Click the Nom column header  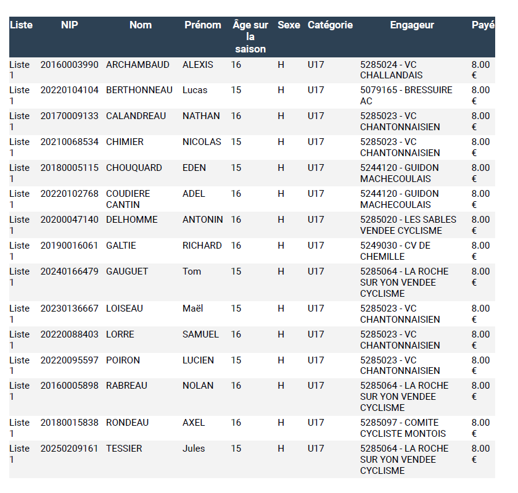[141, 25]
